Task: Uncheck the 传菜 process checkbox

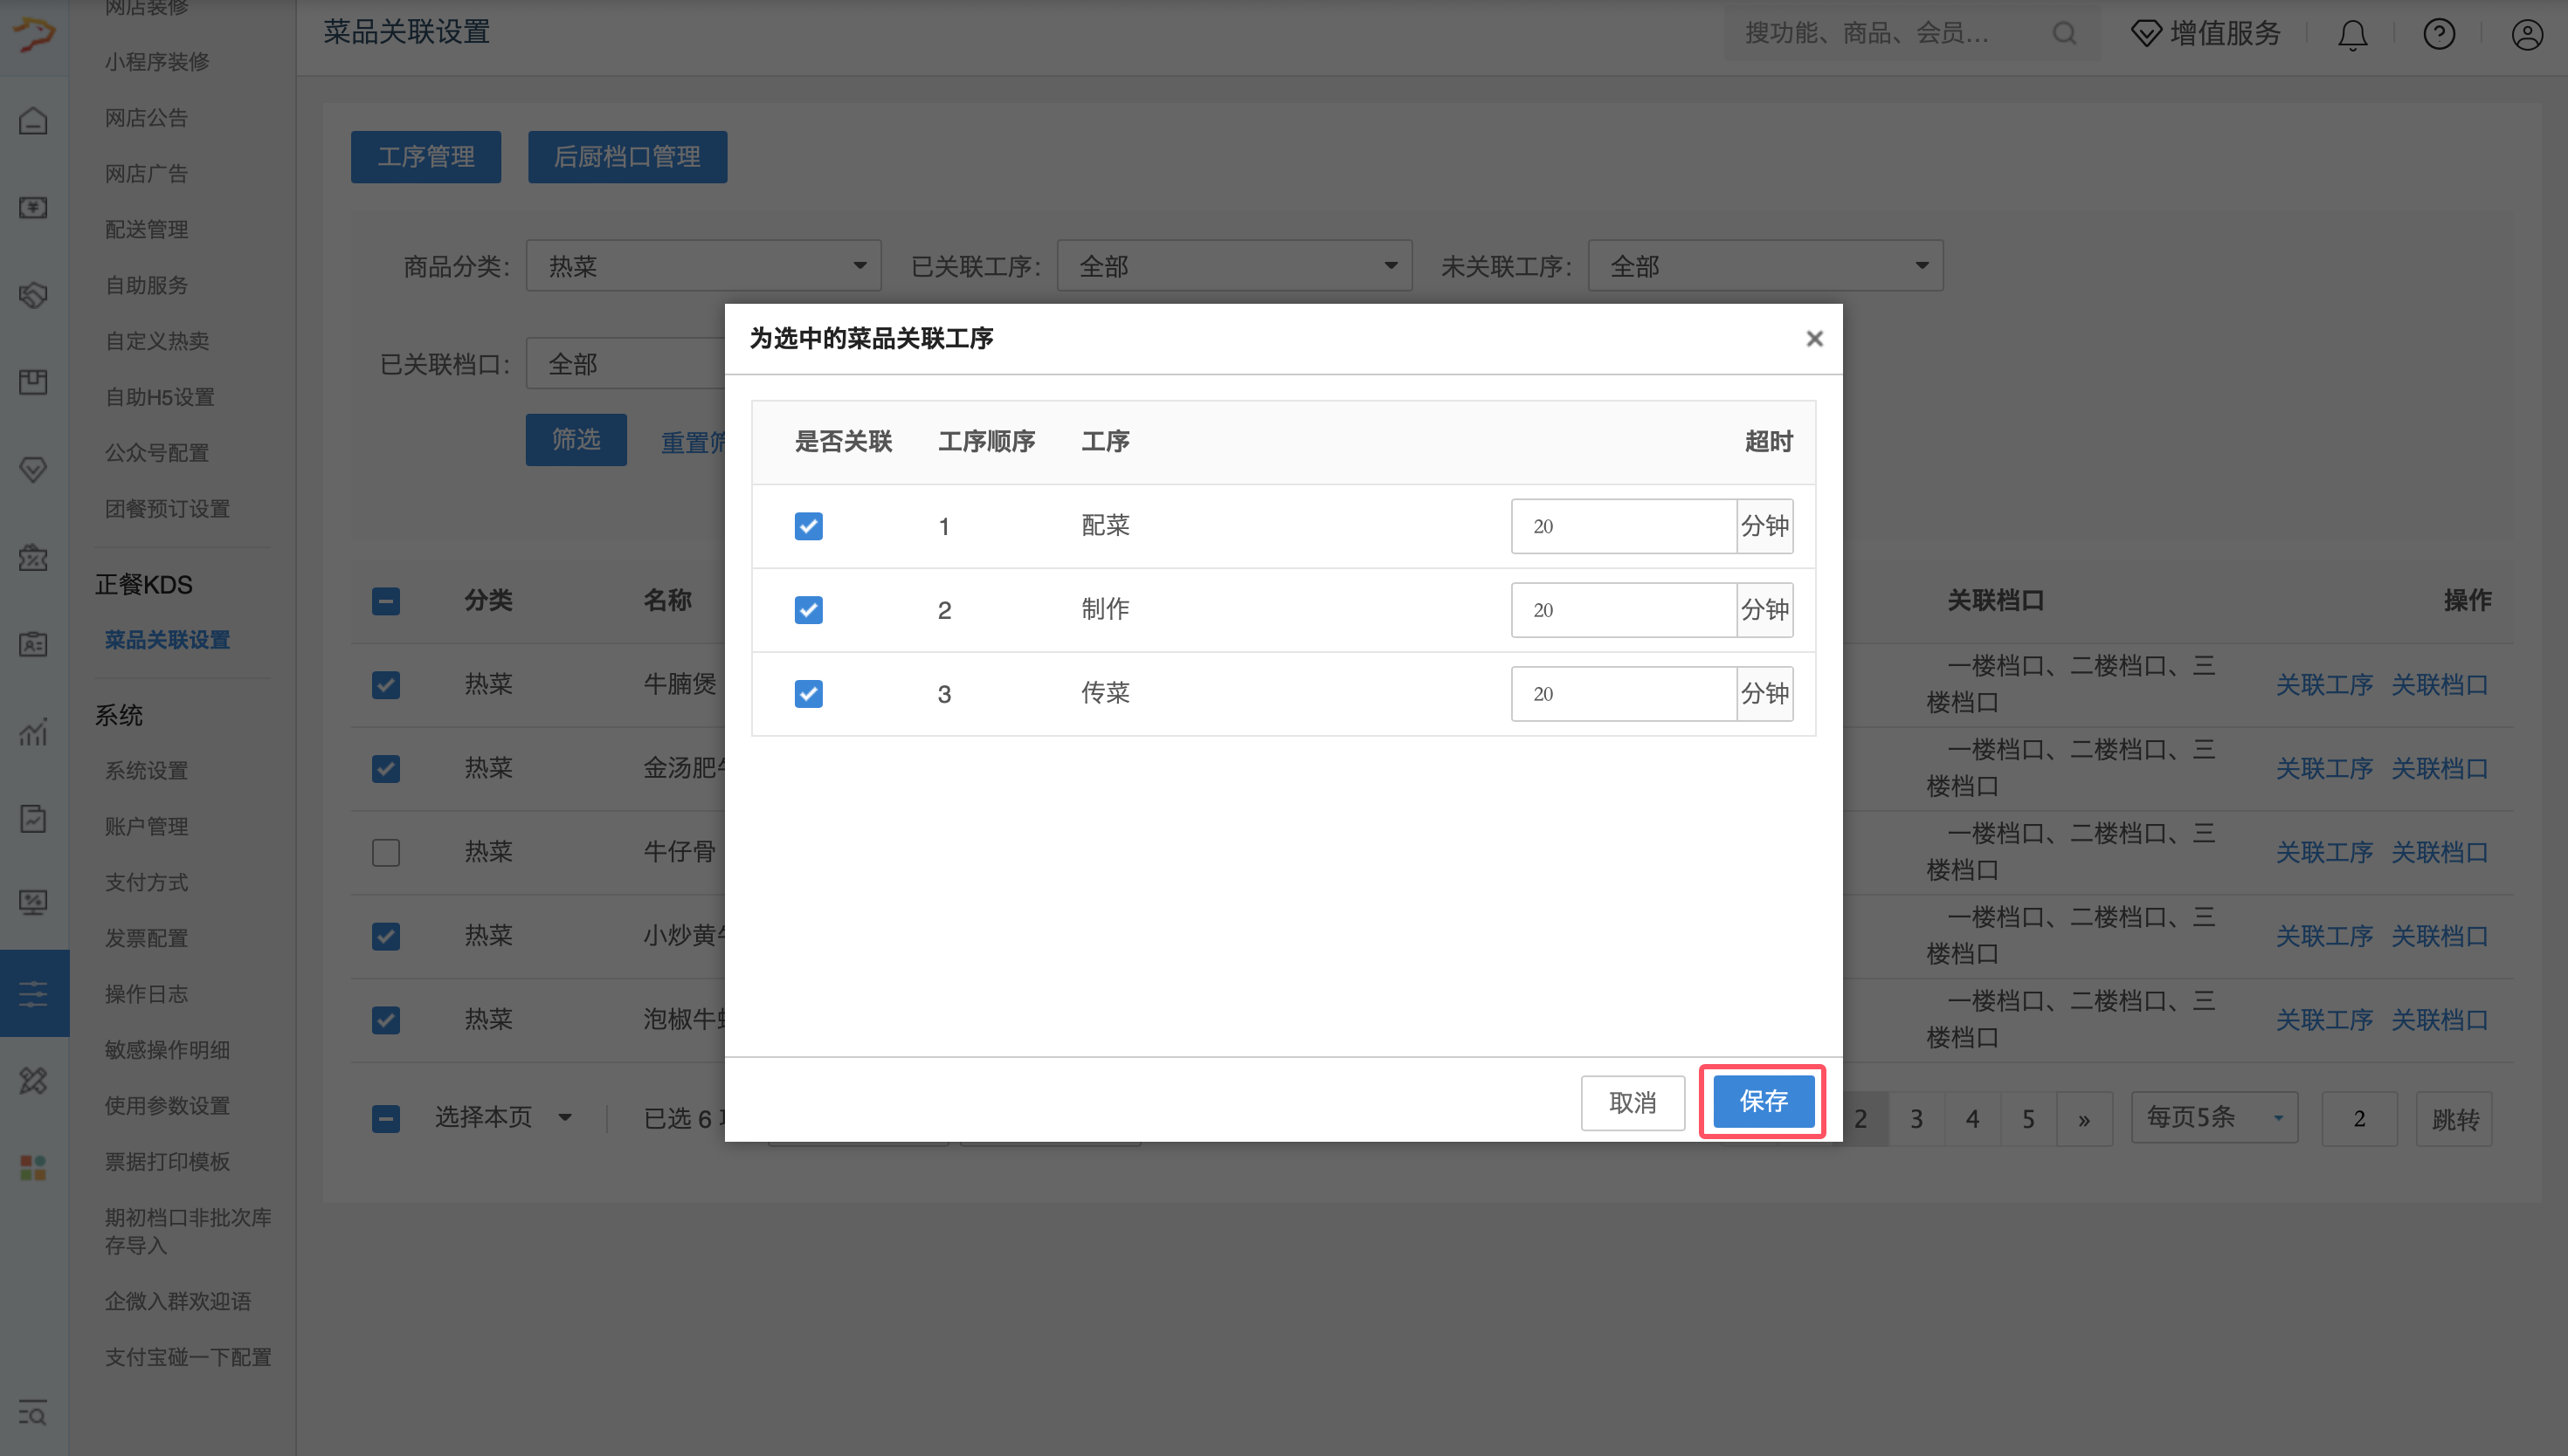Action: click(808, 694)
